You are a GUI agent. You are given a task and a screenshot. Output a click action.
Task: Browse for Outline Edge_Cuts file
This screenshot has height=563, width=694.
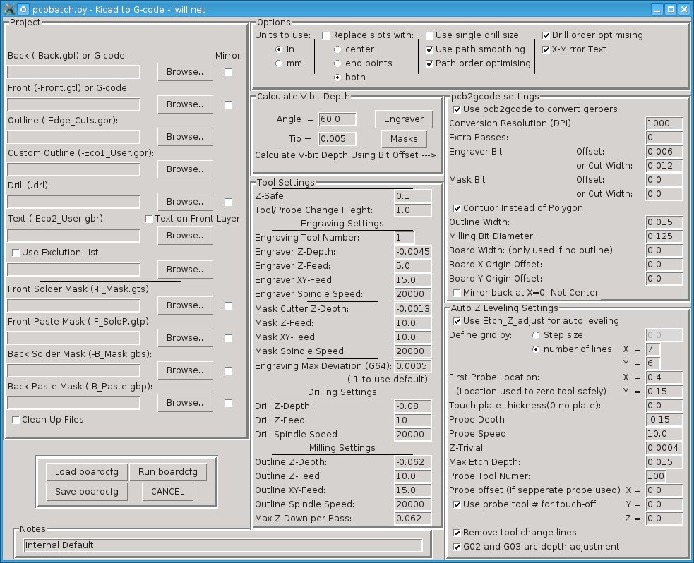pos(185,137)
